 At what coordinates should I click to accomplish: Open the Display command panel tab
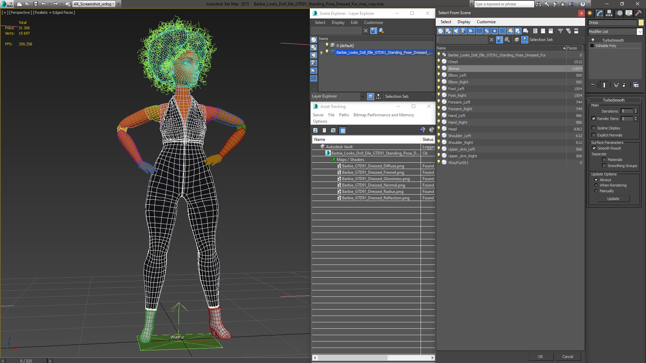[629, 13]
